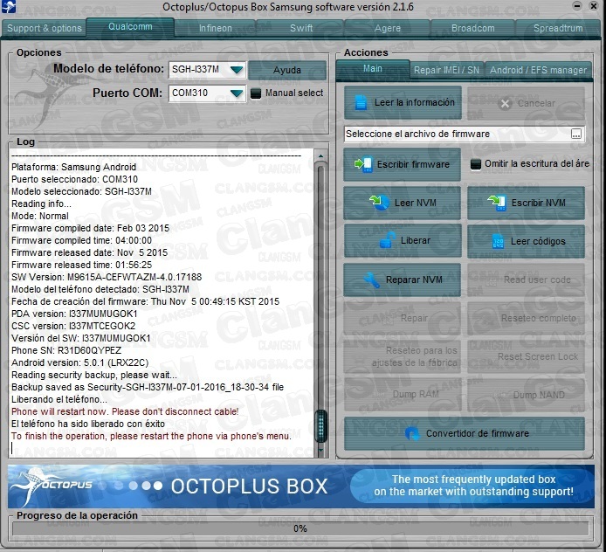
Task: Open the Modelo de teléfono dropdown arrow
Action: click(236, 70)
